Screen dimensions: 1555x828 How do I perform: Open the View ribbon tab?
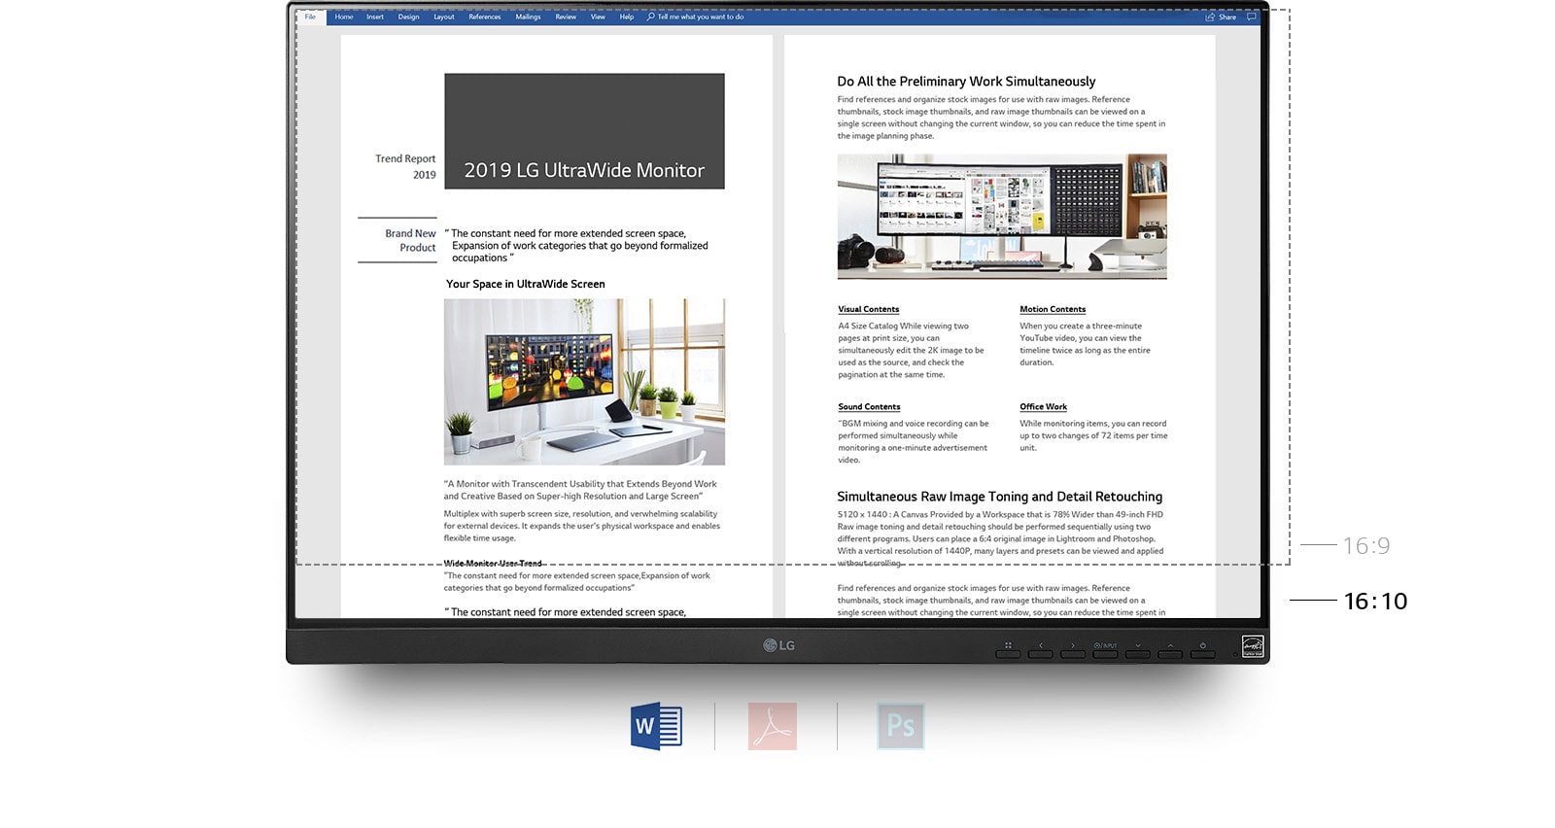click(598, 17)
